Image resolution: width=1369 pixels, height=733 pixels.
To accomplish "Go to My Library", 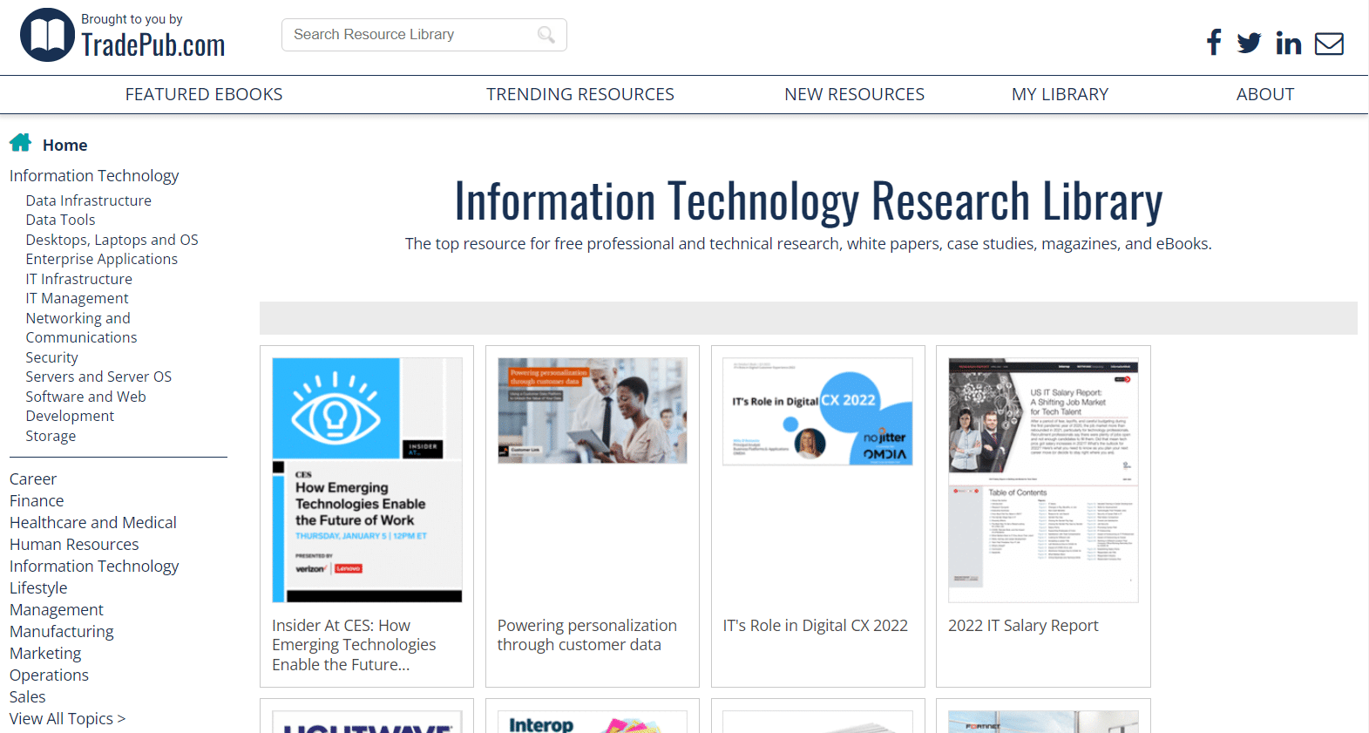I will point(1060,94).
